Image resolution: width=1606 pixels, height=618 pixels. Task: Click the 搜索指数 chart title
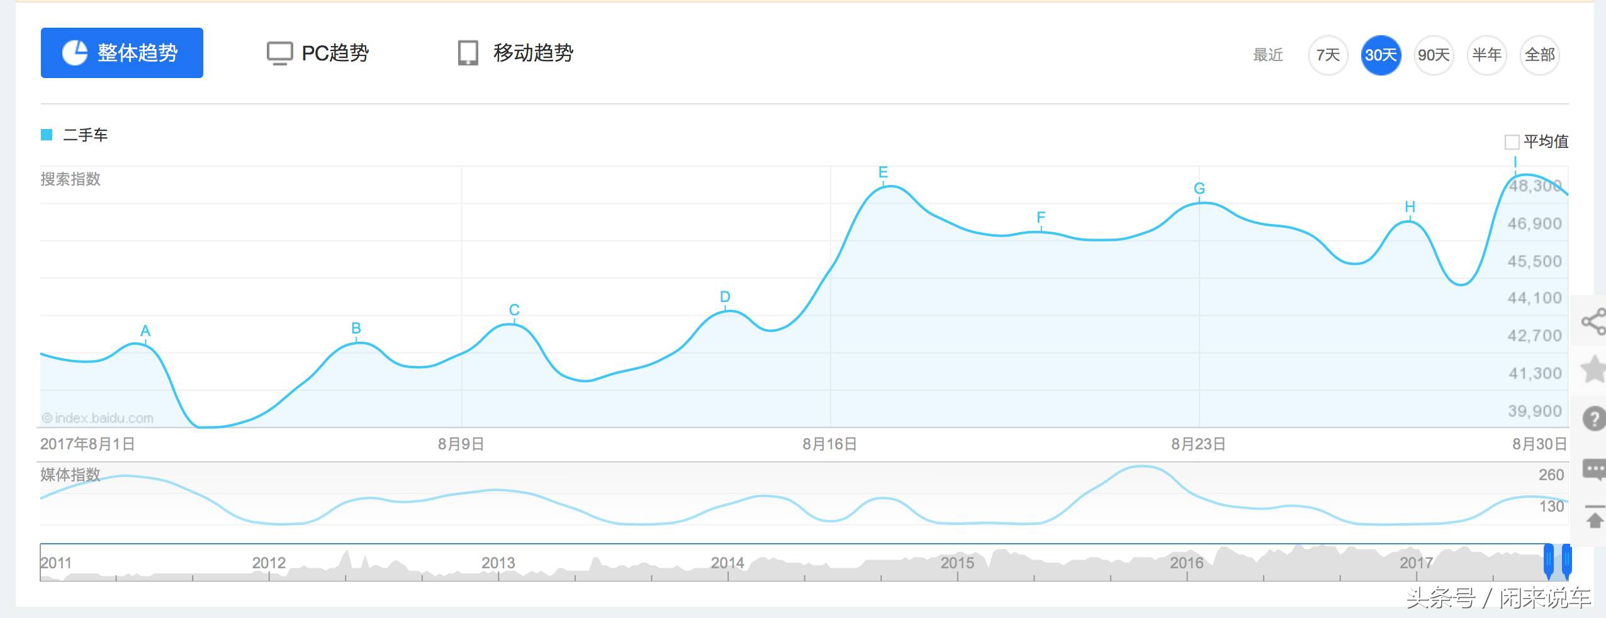(70, 179)
